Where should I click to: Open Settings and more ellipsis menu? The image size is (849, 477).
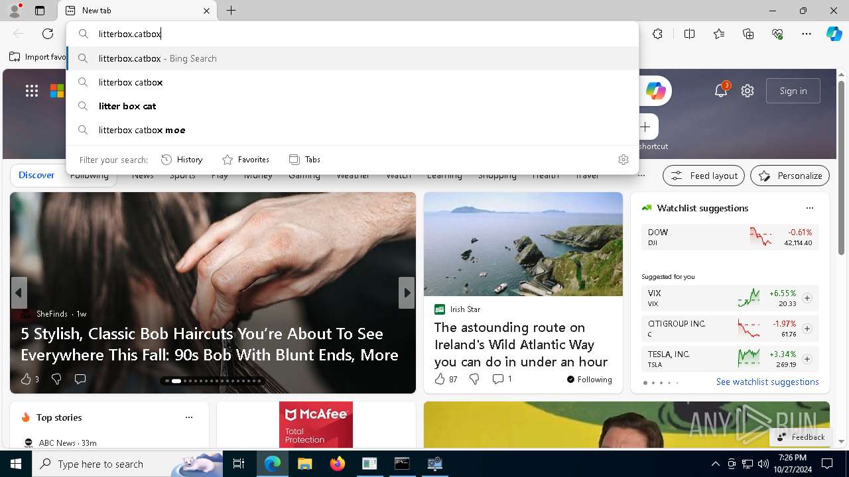(x=807, y=34)
